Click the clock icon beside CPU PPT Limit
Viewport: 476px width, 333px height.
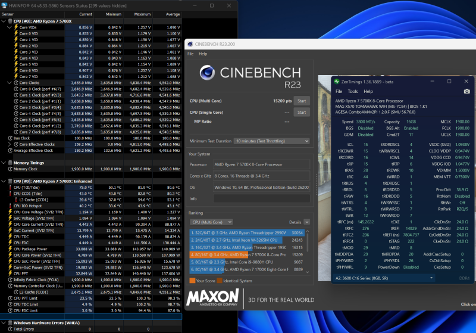coord(10,298)
